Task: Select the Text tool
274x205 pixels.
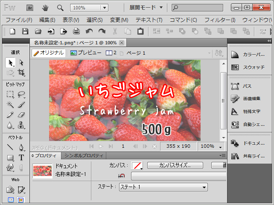Action: tap(21, 158)
